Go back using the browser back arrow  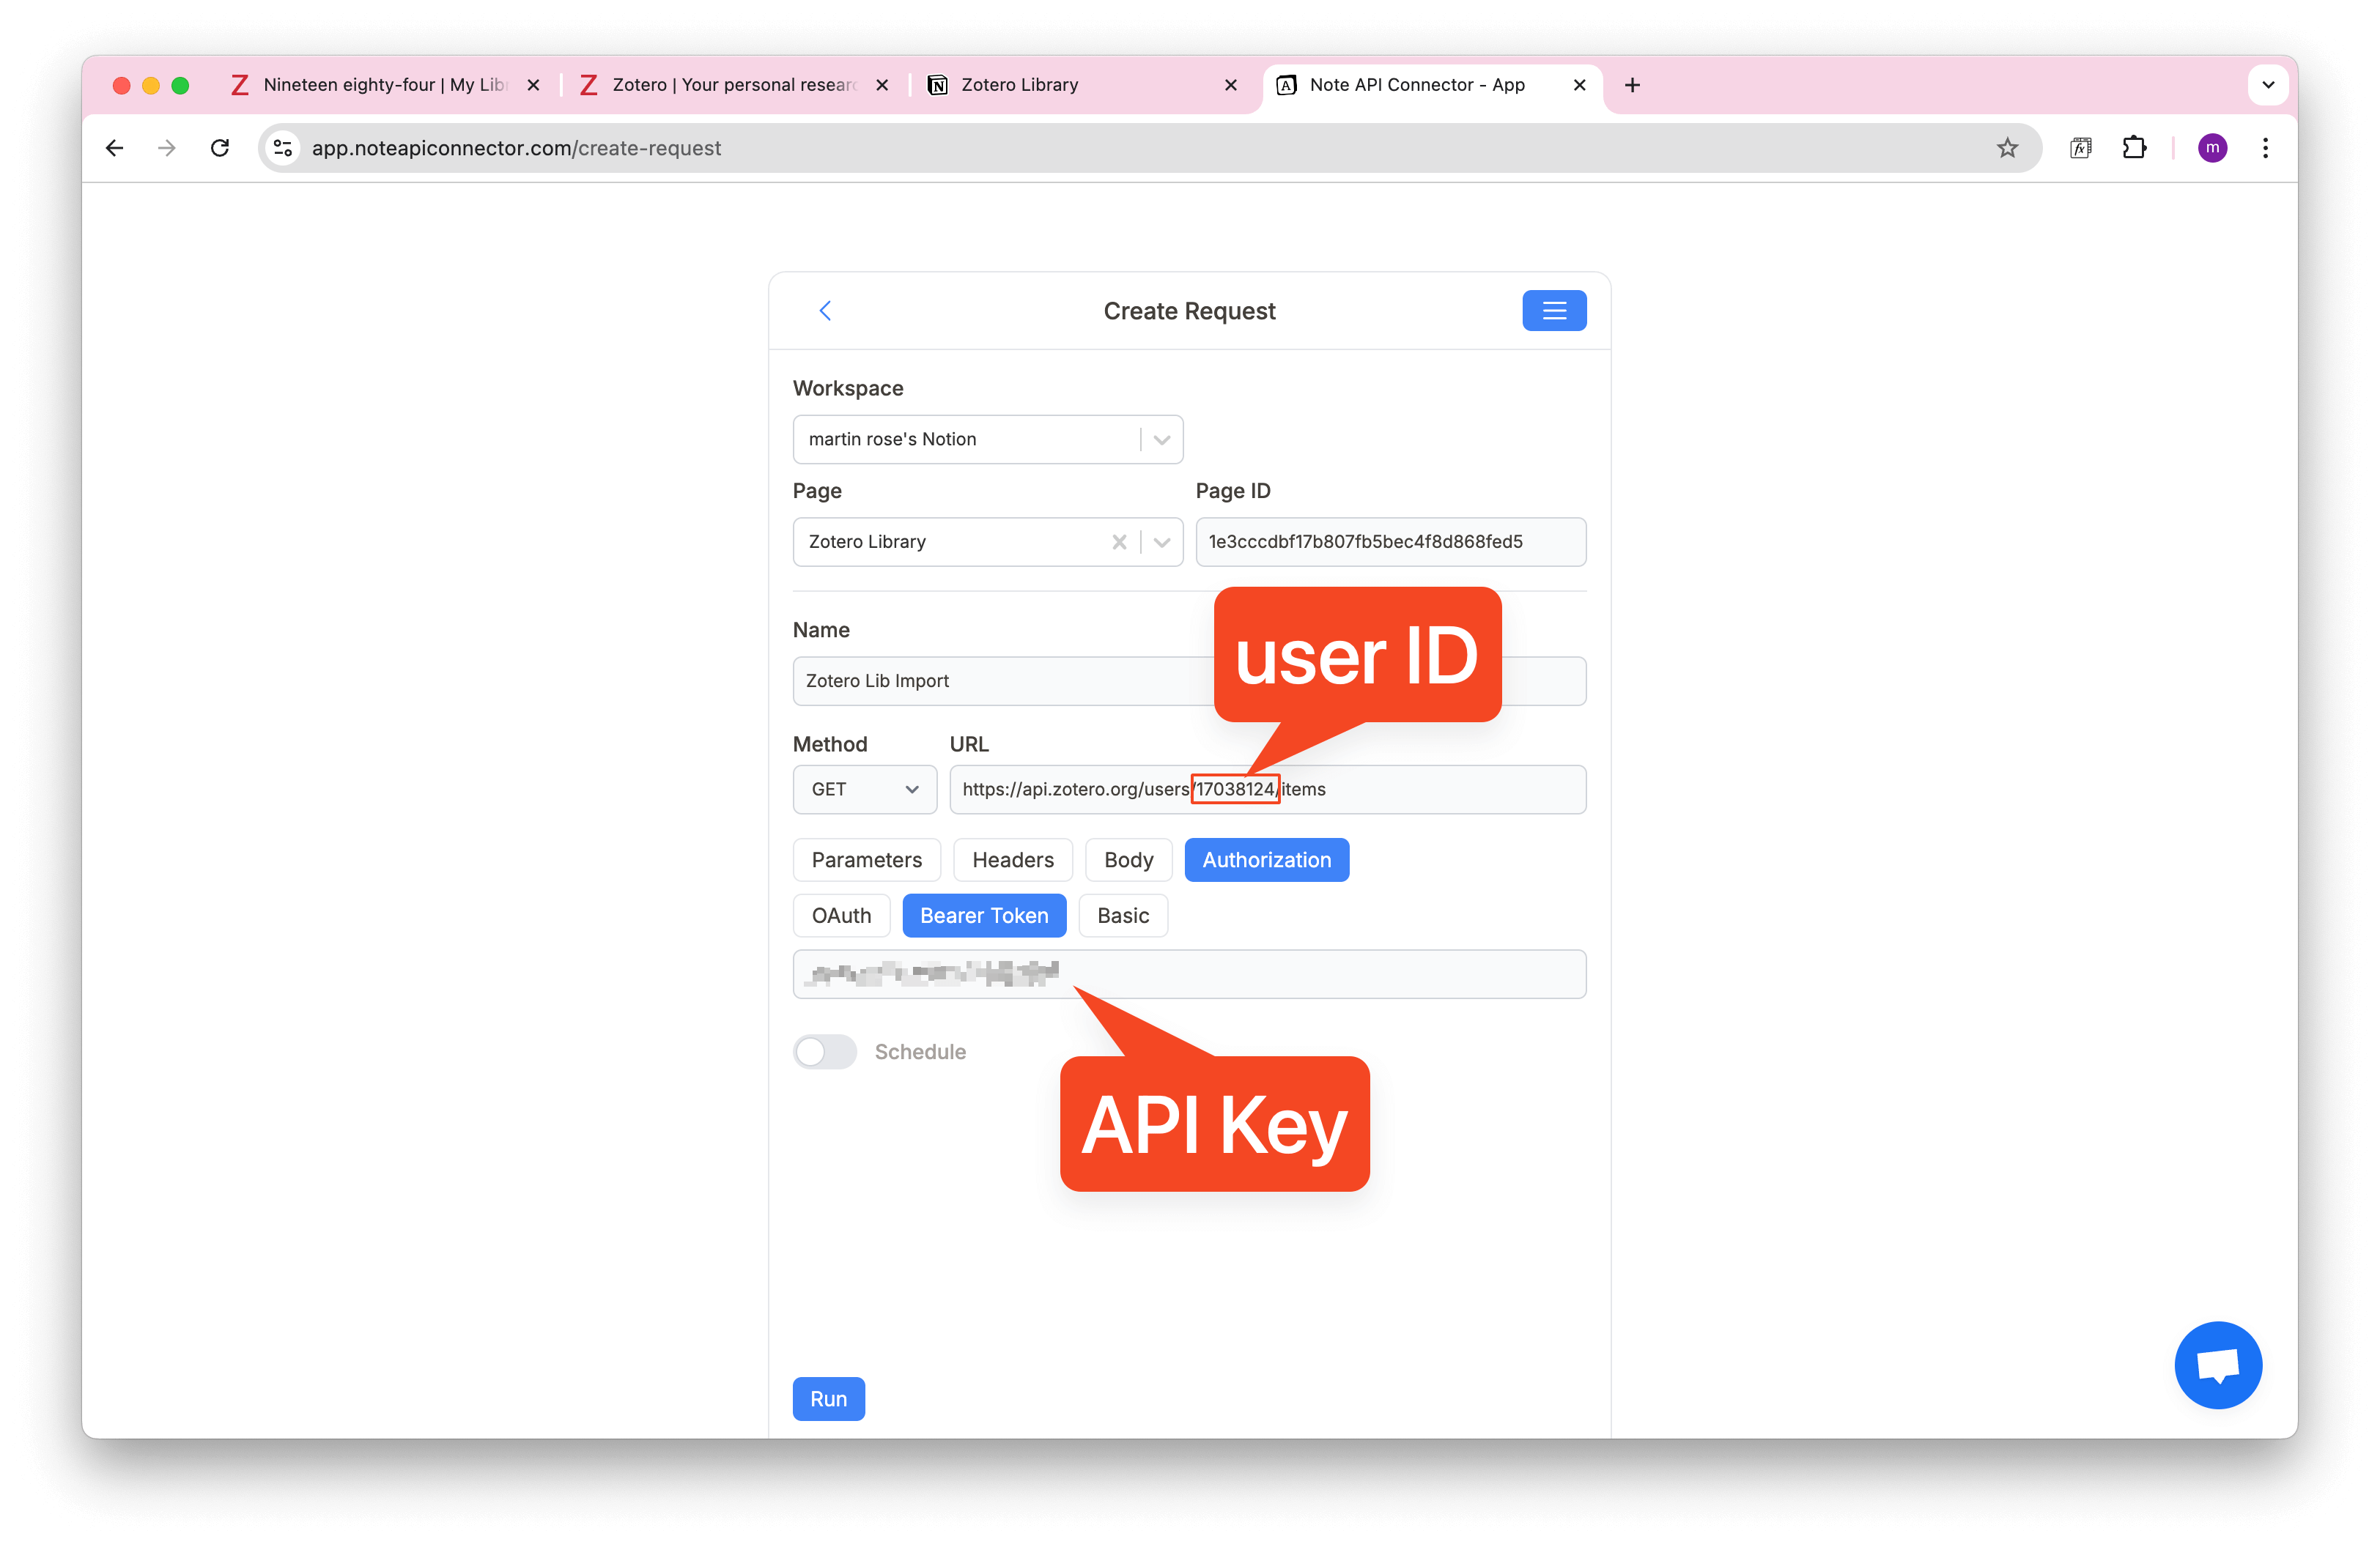click(x=114, y=148)
